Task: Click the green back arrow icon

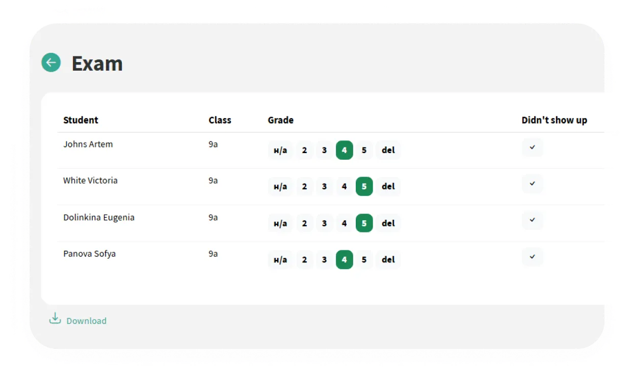Action: pyautogui.click(x=51, y=63)
